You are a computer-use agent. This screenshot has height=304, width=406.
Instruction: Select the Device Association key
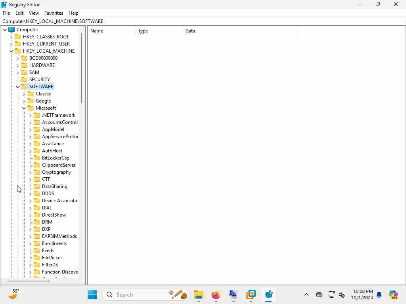pos(60,201)
